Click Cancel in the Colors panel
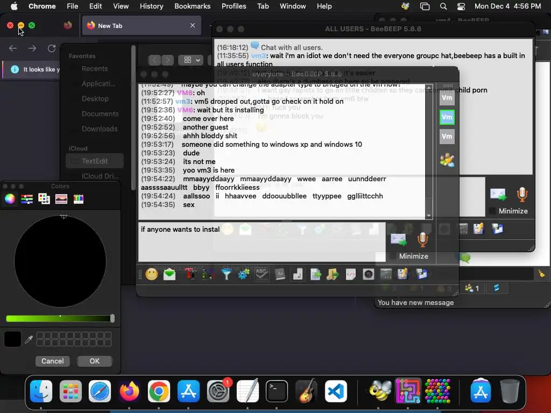 coord(53,361)
